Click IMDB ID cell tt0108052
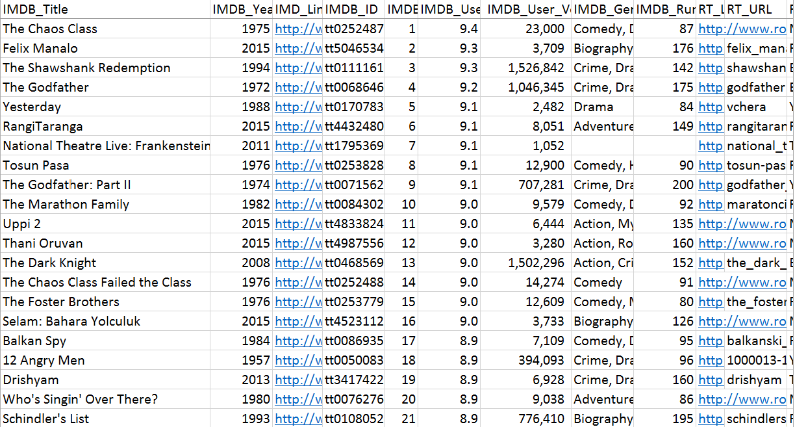The image size is (795, 427). click(354, 419)
